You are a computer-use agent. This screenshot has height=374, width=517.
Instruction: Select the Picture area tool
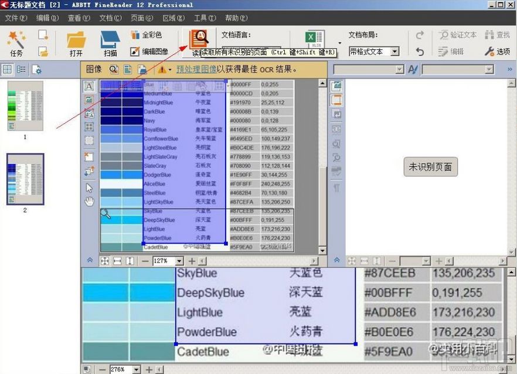[89, 100]
